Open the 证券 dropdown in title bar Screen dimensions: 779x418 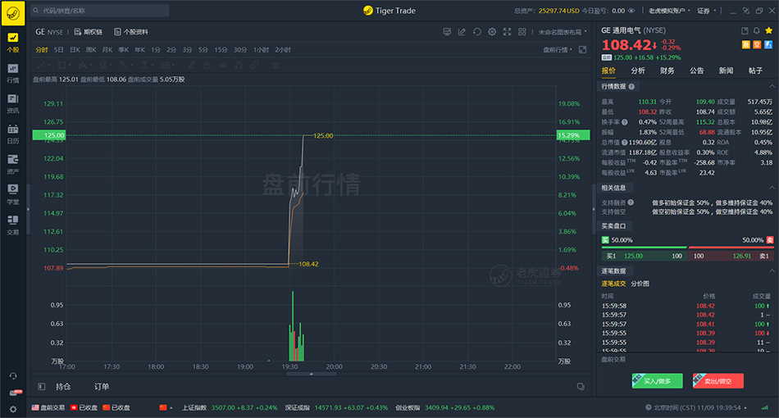click(x=707, y=11)
